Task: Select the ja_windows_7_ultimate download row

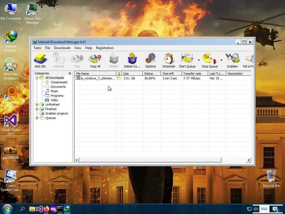Action: point(163,78)
